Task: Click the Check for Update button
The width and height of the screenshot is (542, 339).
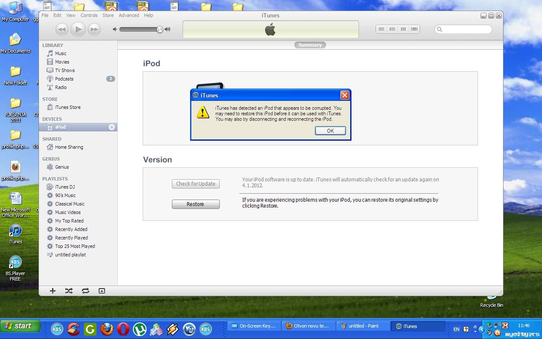Action: click(x=196, y=184)
